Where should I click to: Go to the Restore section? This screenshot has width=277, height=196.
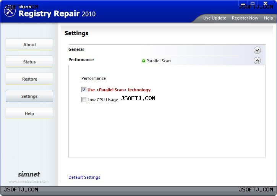pyautogui.click(x=29, y=79)
